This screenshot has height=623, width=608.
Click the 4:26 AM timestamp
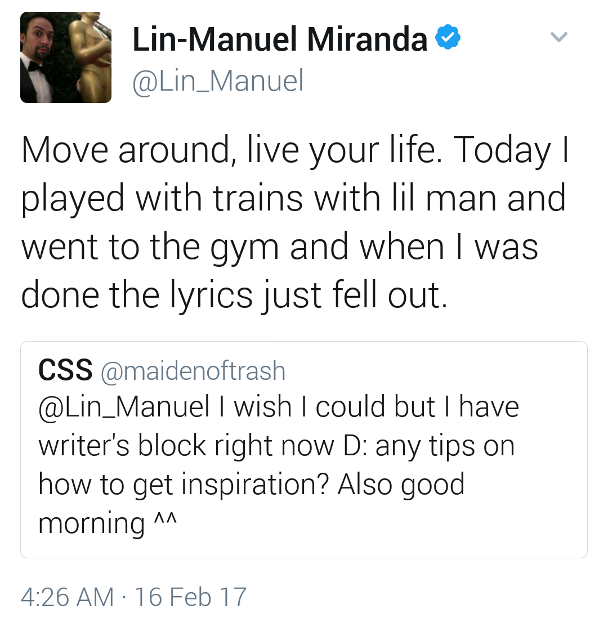[x=67, y=597]
